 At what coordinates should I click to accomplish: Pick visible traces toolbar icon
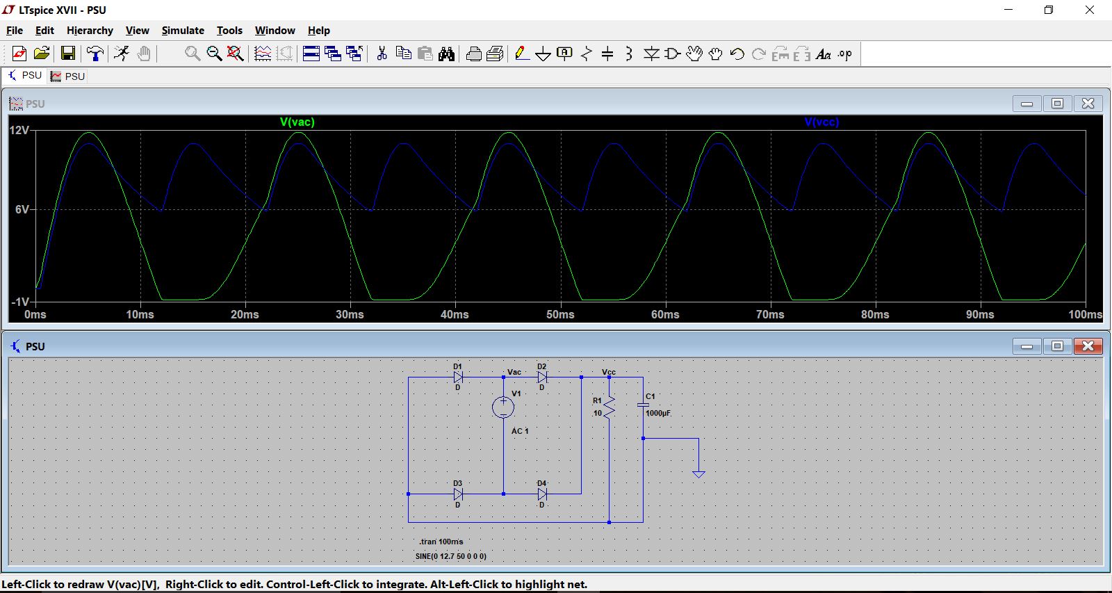263,54
